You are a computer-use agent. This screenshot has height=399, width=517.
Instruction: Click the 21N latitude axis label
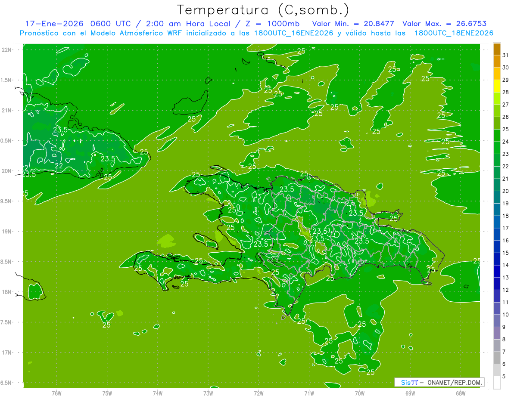pos(6,110)
